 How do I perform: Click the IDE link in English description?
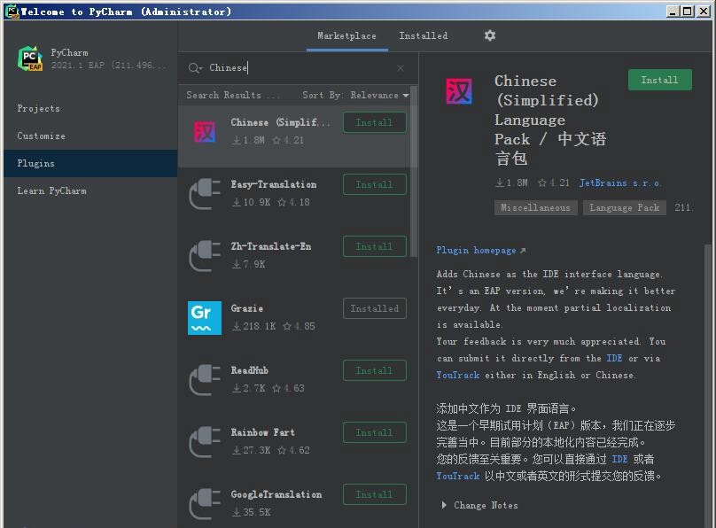pos(614,358)
